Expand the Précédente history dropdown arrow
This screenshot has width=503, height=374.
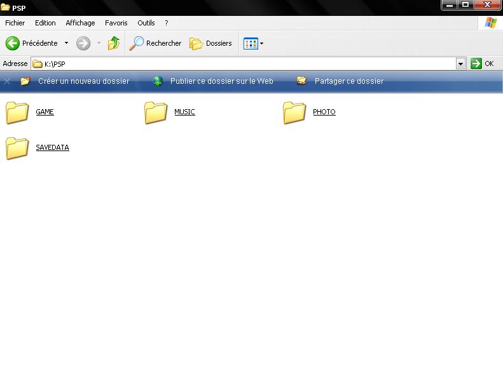[x=66, y=43]
